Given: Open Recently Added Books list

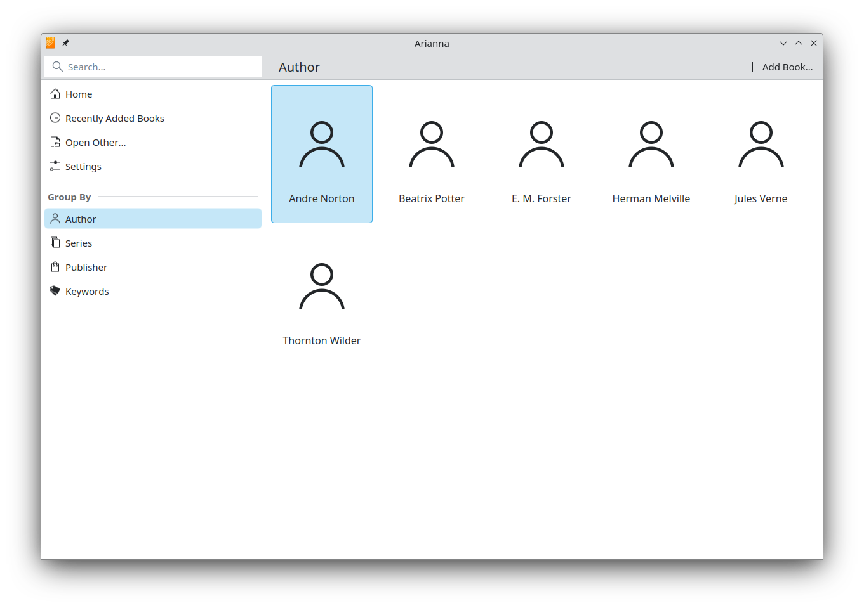Looking at the screenshot, I should coord(114,119).
